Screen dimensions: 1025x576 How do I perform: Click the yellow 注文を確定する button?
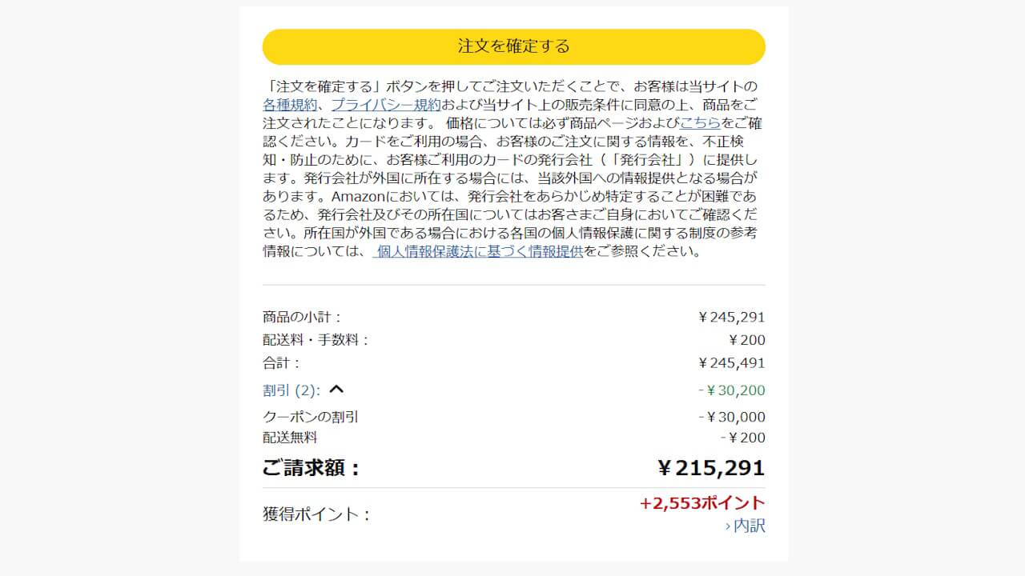(513, 46)
